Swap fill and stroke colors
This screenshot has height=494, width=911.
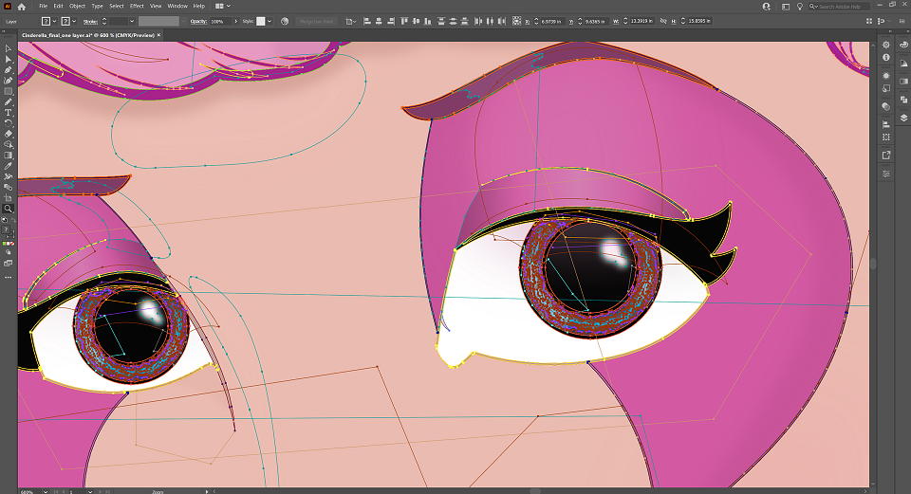click(x=12, y=220)
